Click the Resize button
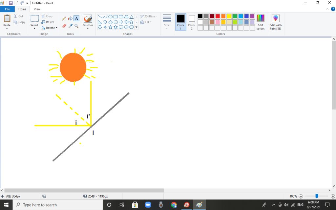This screenshot has width=336, height=210. 48,22
